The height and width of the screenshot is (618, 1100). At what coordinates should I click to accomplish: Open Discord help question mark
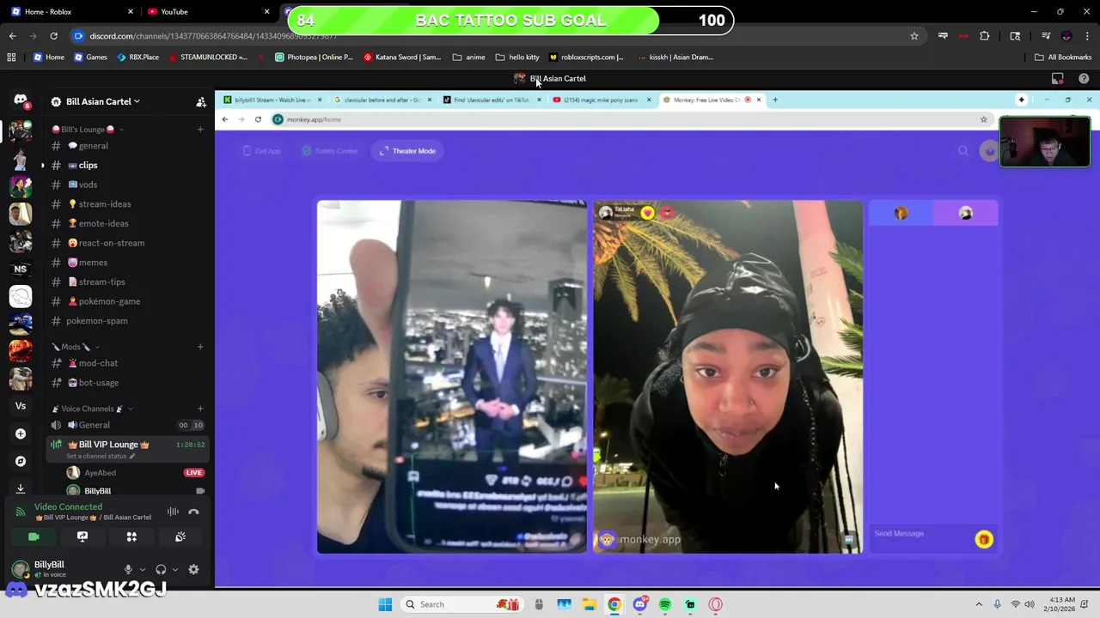[x=1084, y=78]
